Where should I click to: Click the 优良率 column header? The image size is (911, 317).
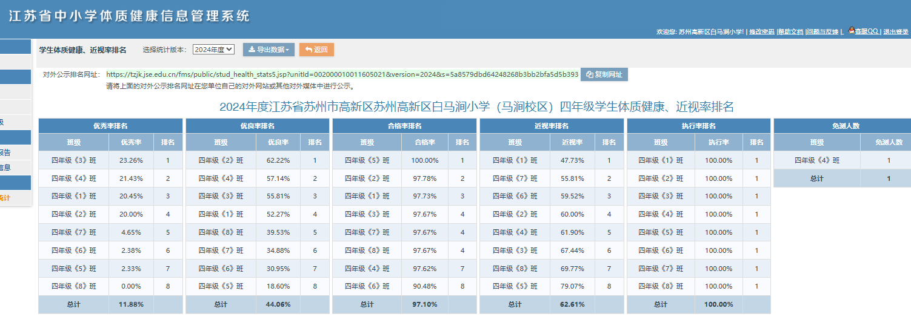(278, 142)
